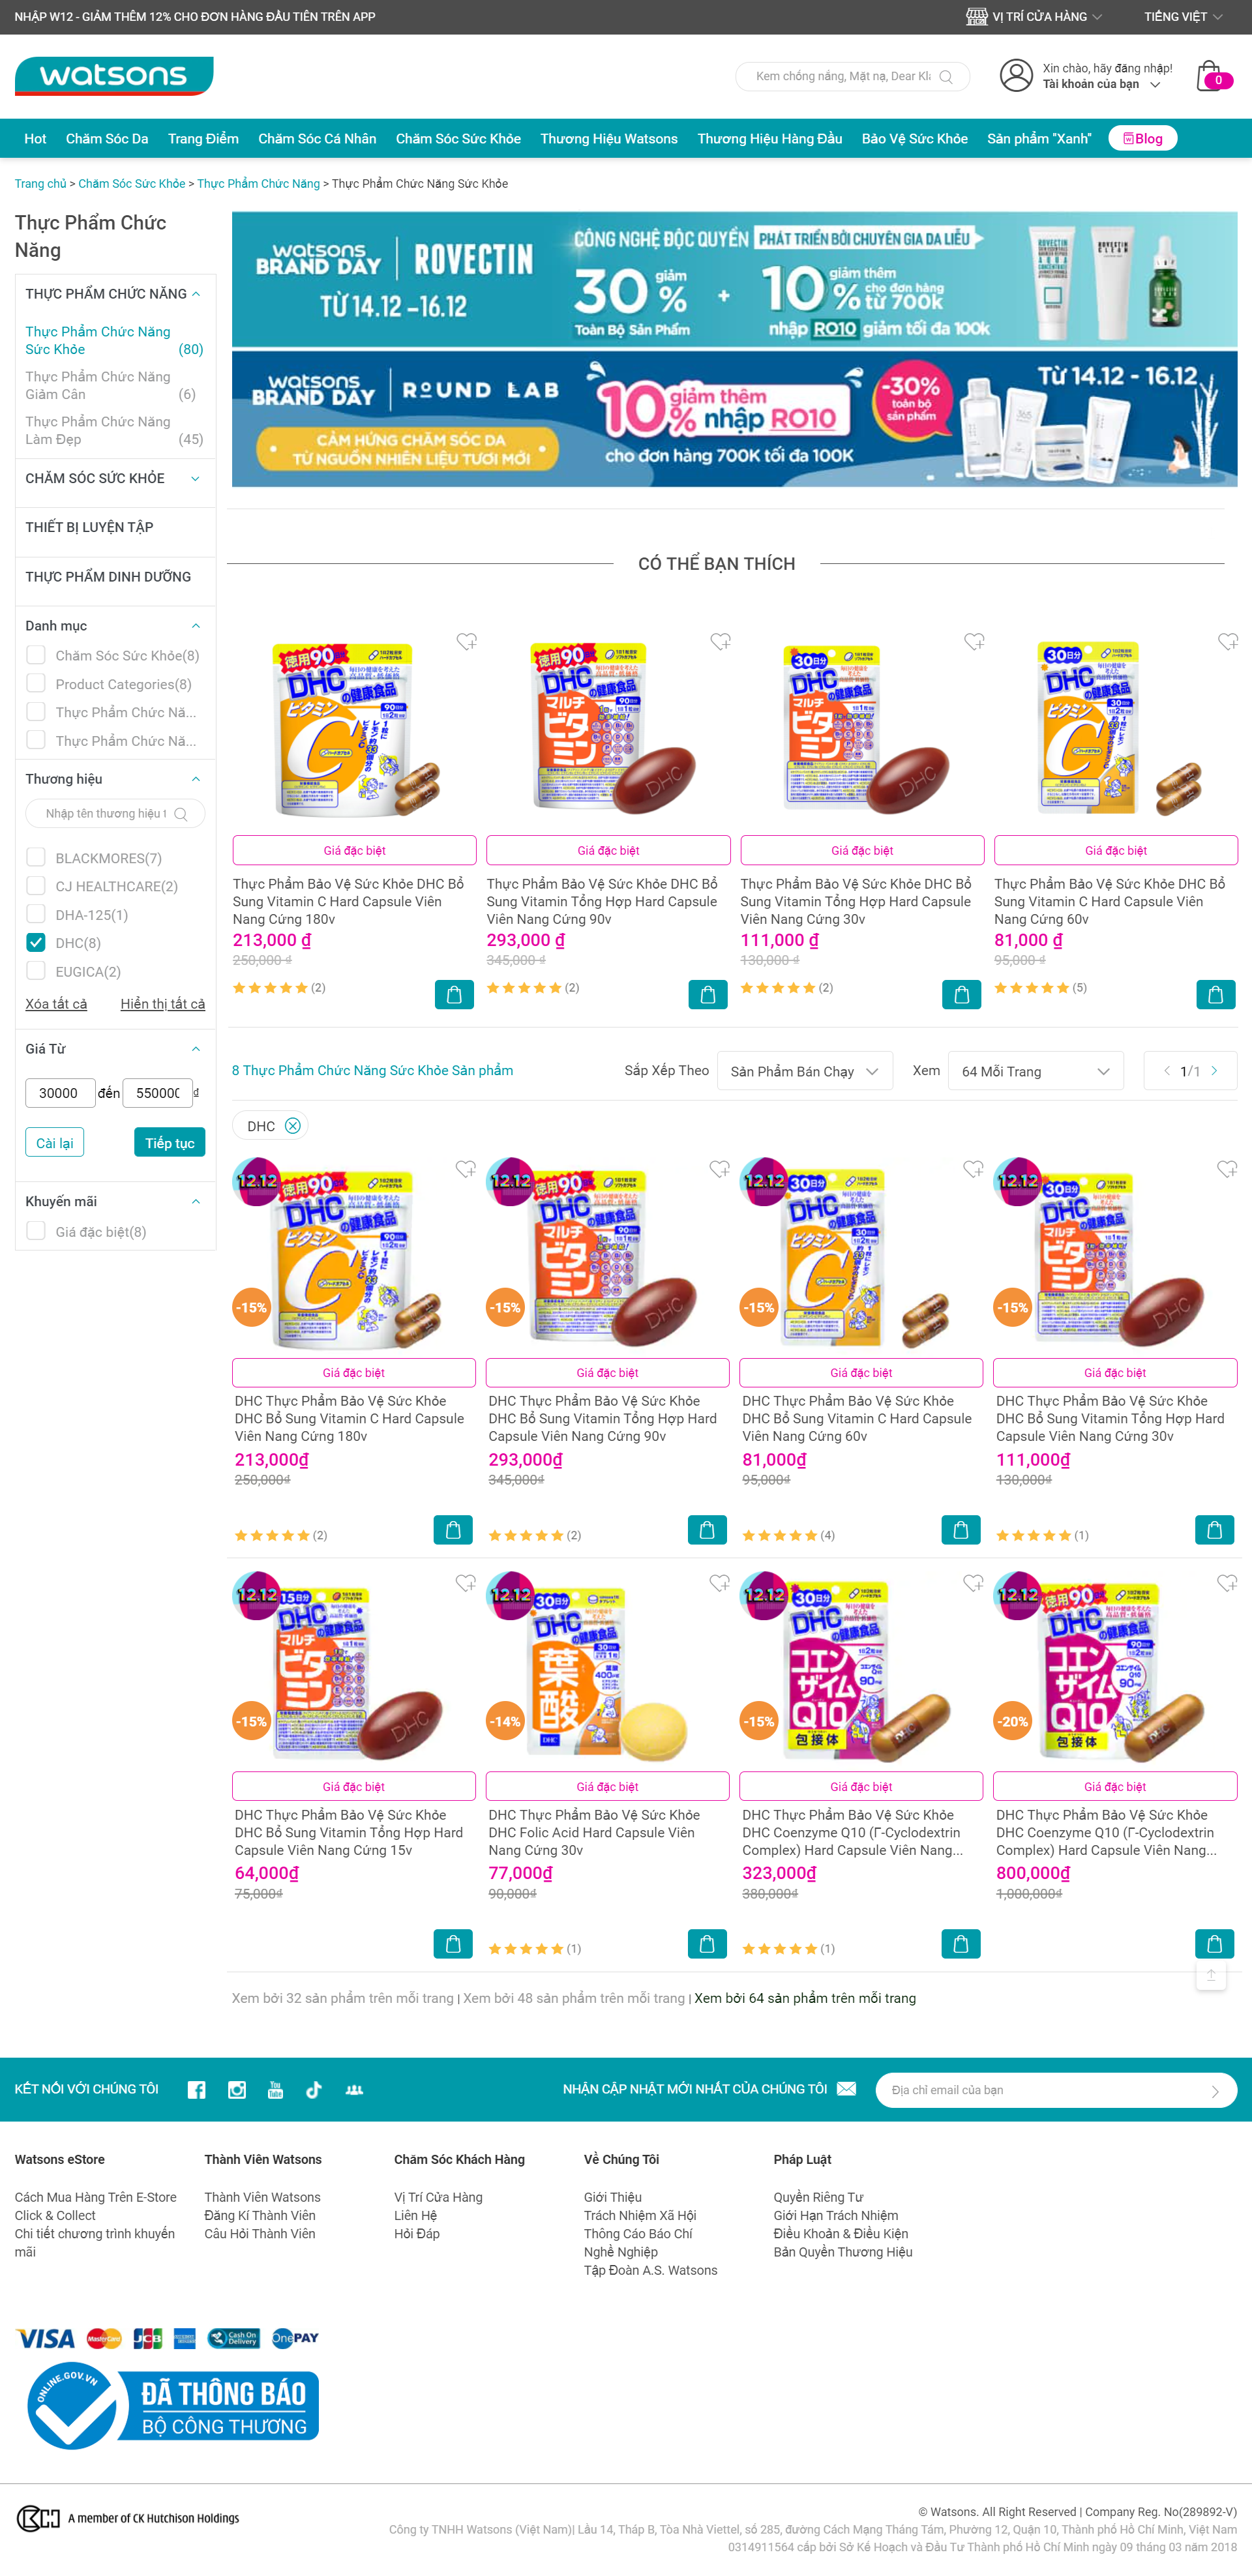Switch to the Trang Điểm menu item
Viewport: 1252px width, 2576px height.
(x=203, y=138)
